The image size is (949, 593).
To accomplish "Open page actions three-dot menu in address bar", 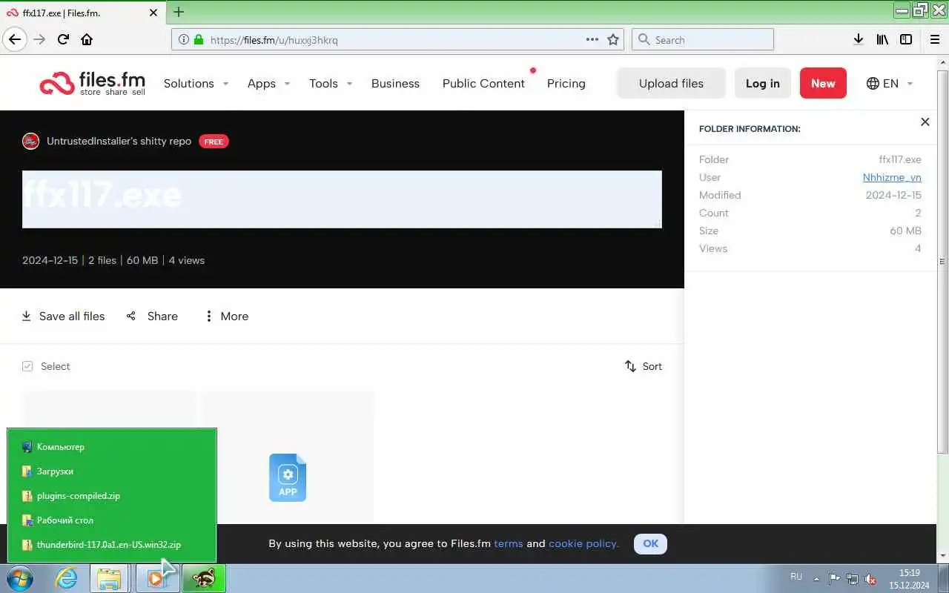I will 592,39.
